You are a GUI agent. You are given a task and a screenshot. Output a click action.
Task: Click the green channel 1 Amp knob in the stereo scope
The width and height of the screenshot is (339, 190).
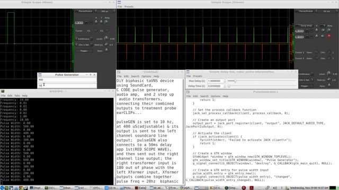[329, 30]
